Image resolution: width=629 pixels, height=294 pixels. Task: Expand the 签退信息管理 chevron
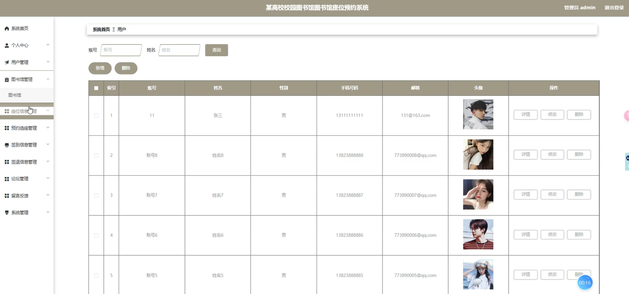(x=48, y=162)
